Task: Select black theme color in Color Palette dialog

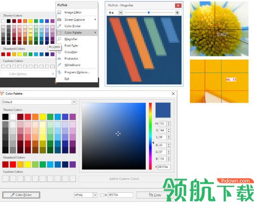Action: (x=6, y=117)
